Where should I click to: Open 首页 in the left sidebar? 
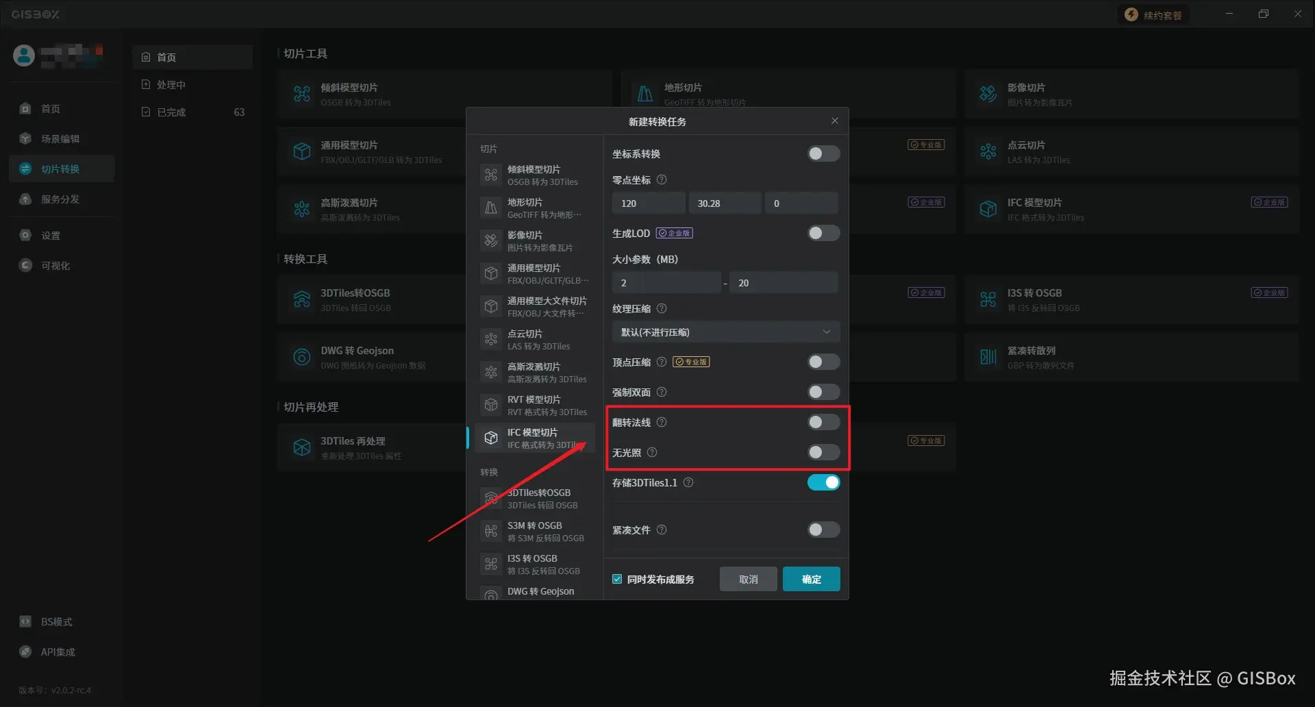62,109
